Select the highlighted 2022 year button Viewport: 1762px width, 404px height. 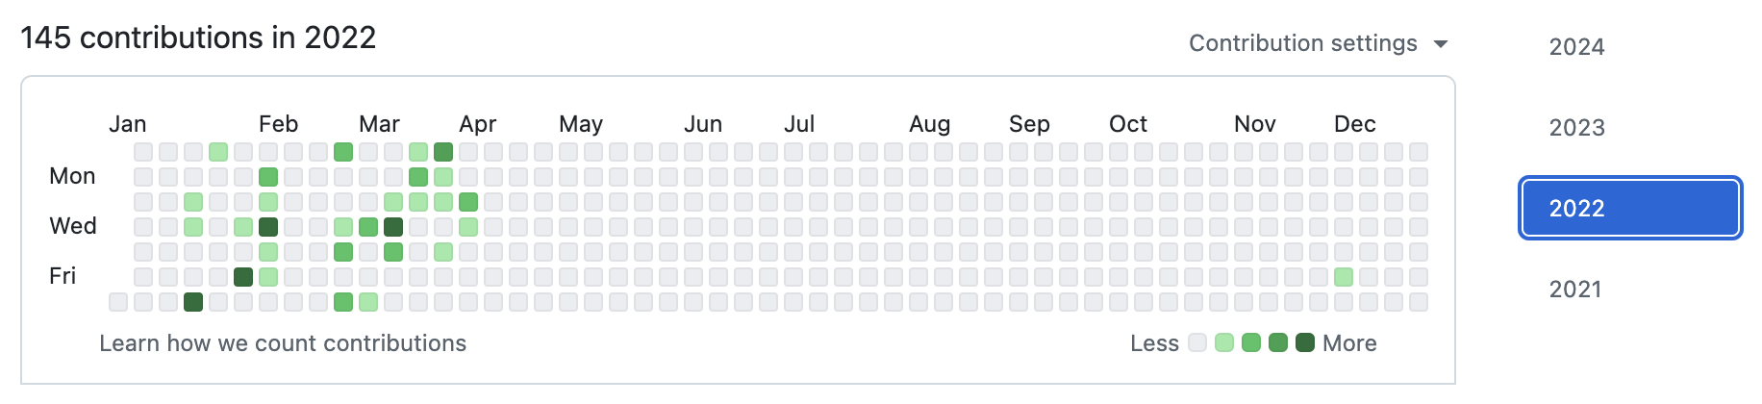point(1630,208)
